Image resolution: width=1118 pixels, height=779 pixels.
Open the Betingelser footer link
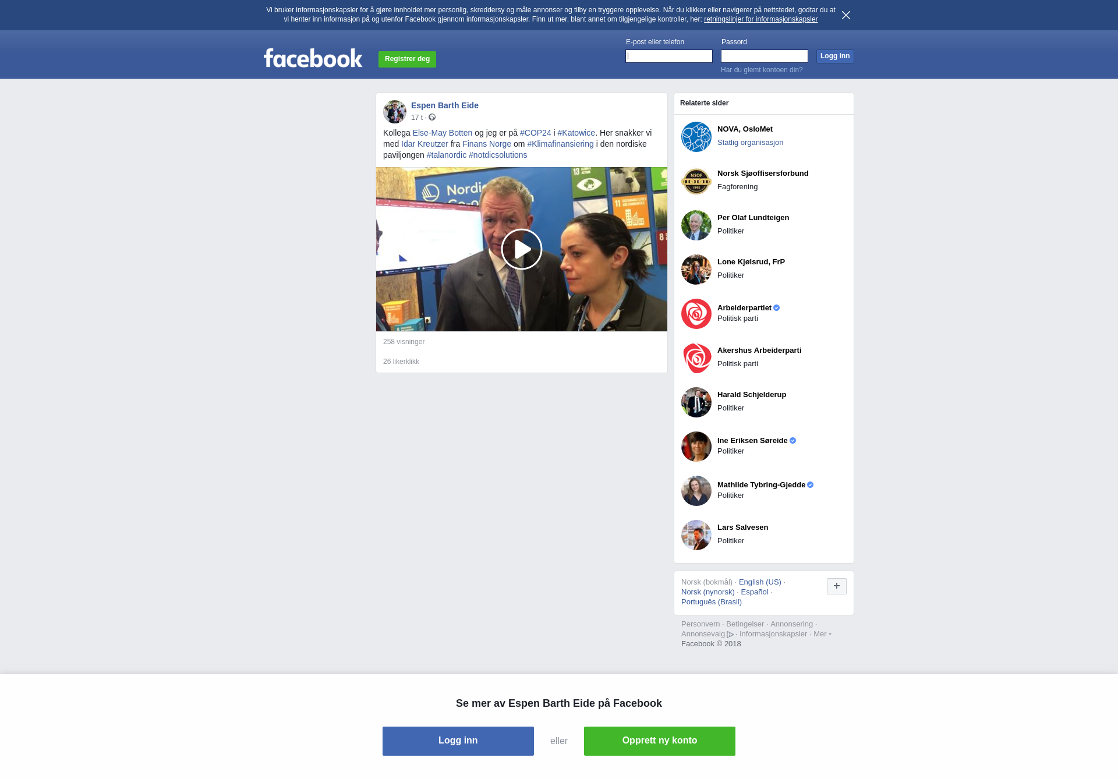pyautogui.click(x=745, y=624)
